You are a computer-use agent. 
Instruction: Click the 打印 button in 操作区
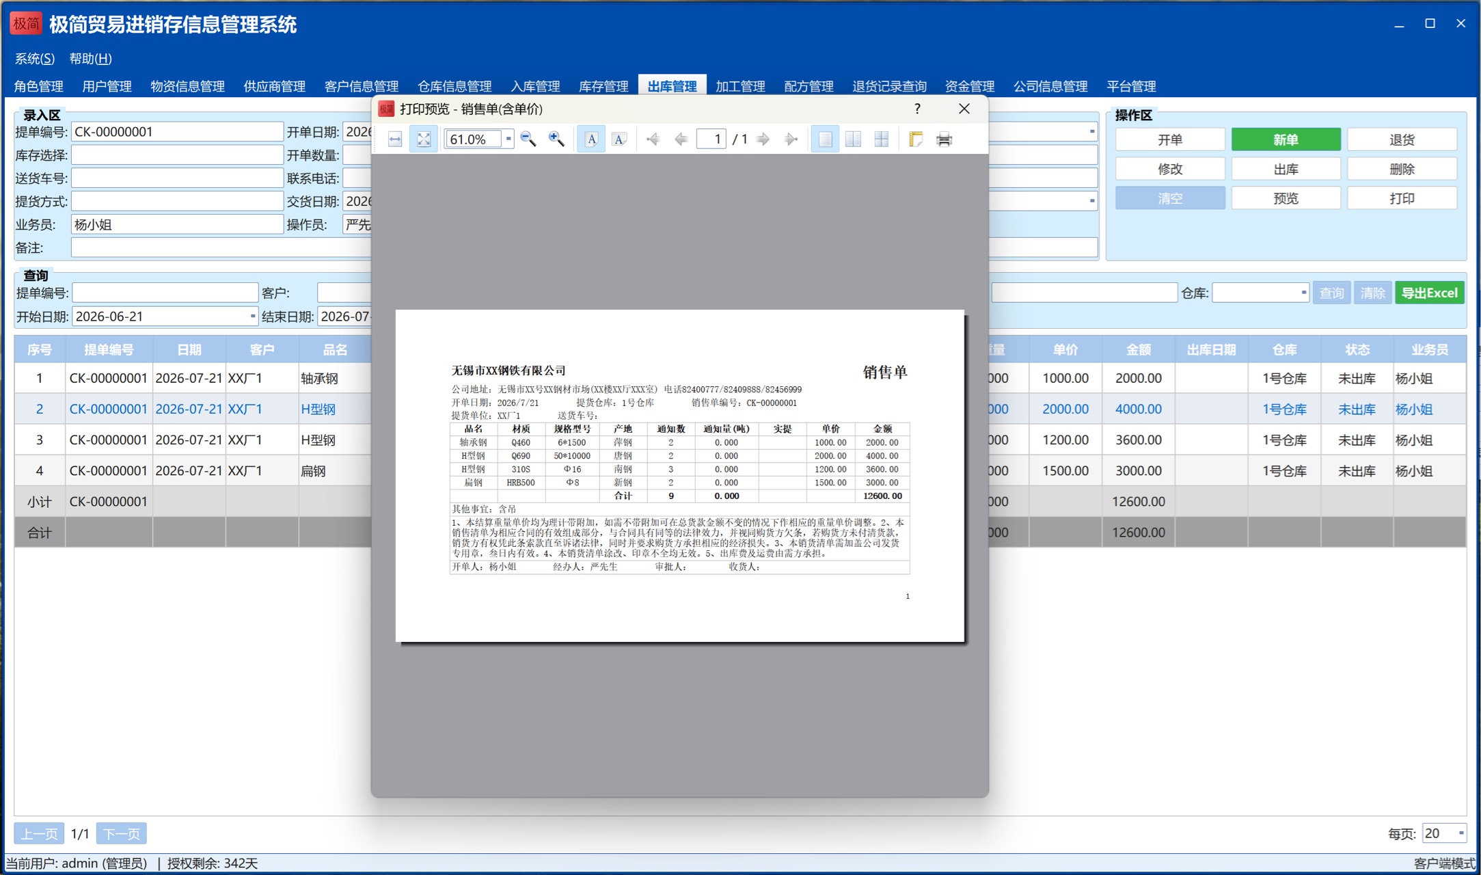tap(1402, 198)
